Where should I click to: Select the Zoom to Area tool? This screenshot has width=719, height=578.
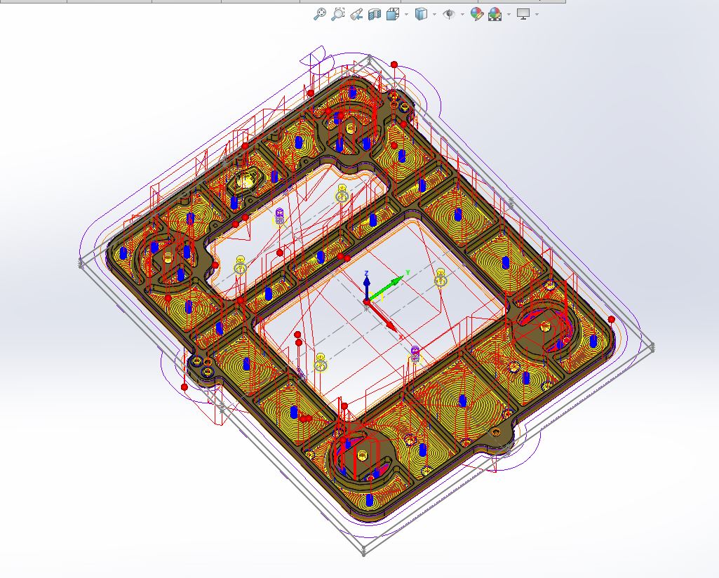click(338, 14)
